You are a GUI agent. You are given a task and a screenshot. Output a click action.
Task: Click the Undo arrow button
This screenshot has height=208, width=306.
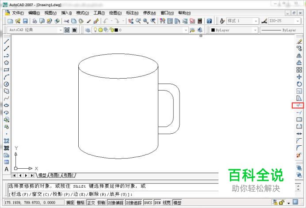(x=106, y=21)
